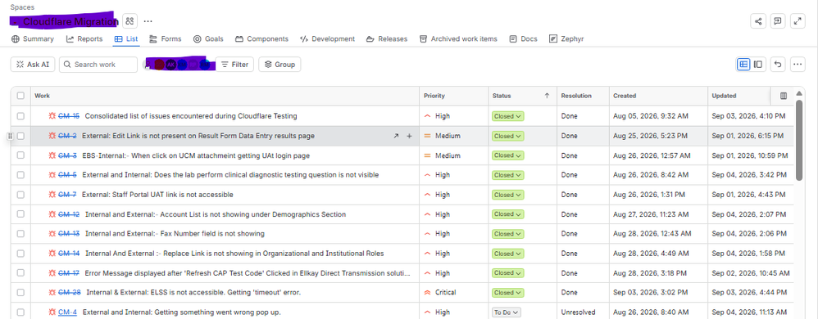Enter full screen with expand arrows icon
The width and height of the screenshot is (818, 319).
pos(798,21)
